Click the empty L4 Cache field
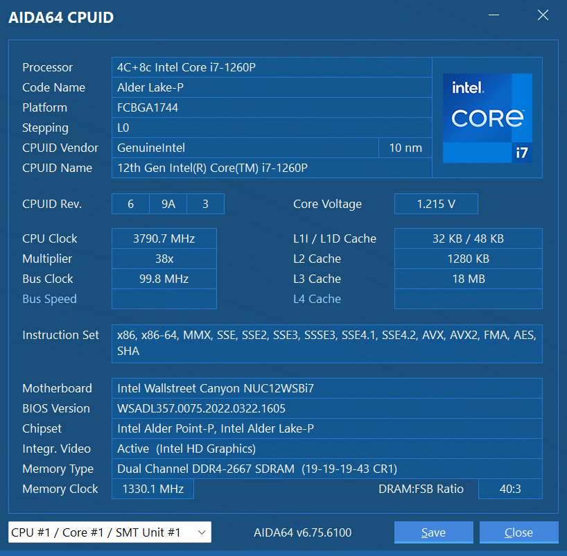 coord(469,299)
